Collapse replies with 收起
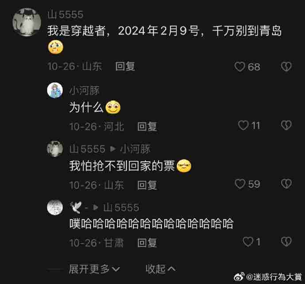Image resolution: width=305 pixels, height=284 pixels. click(x=160, y=269)
